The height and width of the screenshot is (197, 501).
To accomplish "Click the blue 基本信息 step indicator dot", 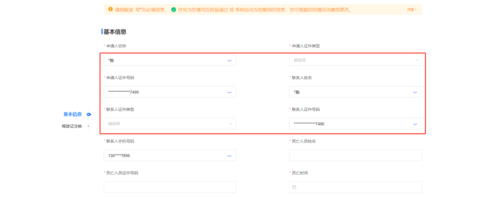I will 89,115.
